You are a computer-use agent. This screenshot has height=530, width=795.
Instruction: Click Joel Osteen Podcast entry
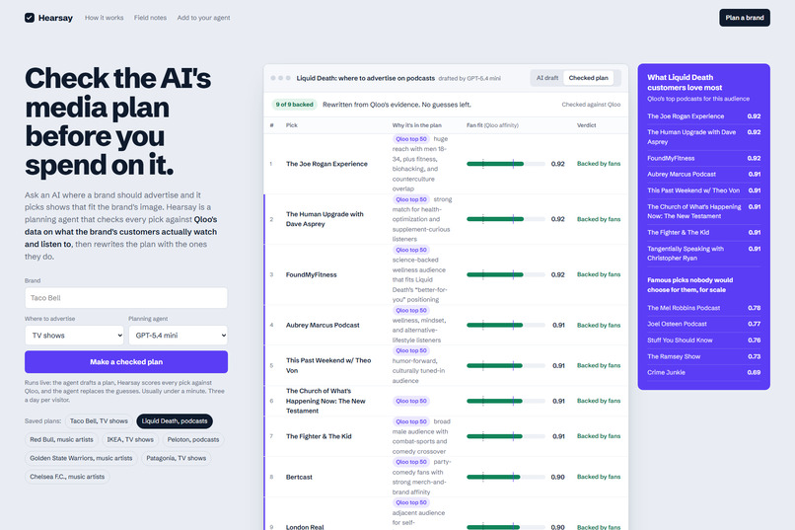703,324
